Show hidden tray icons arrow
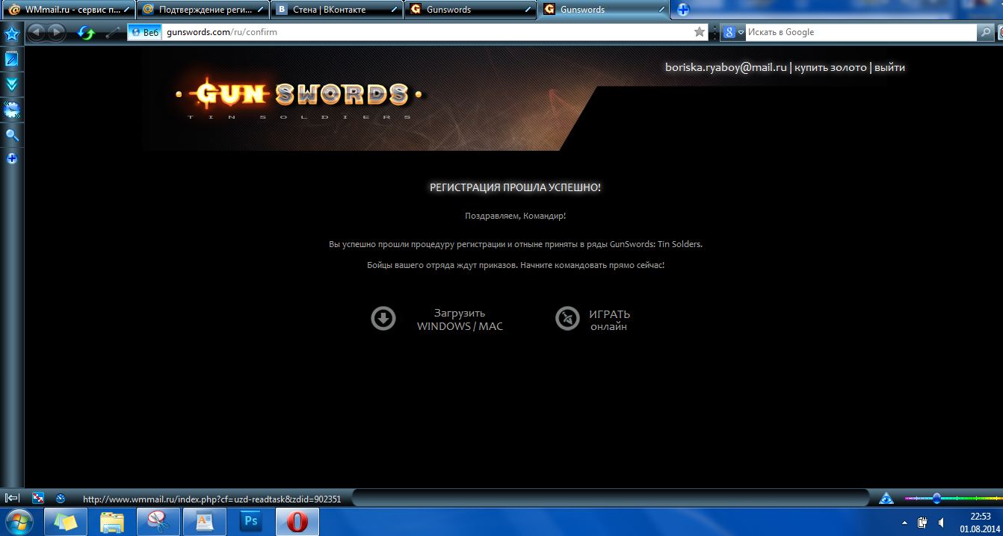Viewport: 1003px width, 536px height. pyautogui.click(x=905, y=523)
